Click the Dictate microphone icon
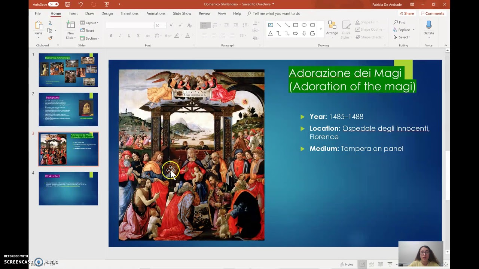 coord(429,25)
